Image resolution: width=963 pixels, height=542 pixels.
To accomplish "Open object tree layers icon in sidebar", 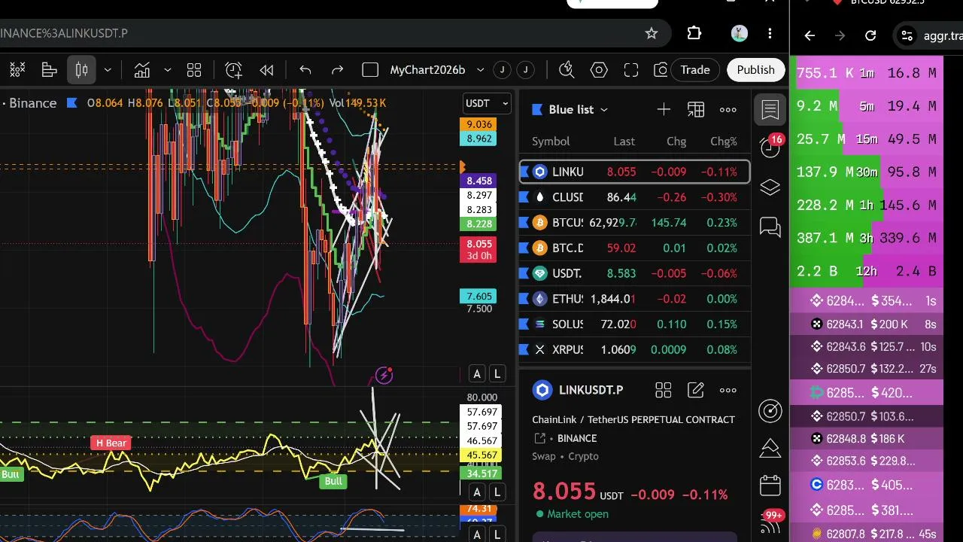I will point(770,187).
